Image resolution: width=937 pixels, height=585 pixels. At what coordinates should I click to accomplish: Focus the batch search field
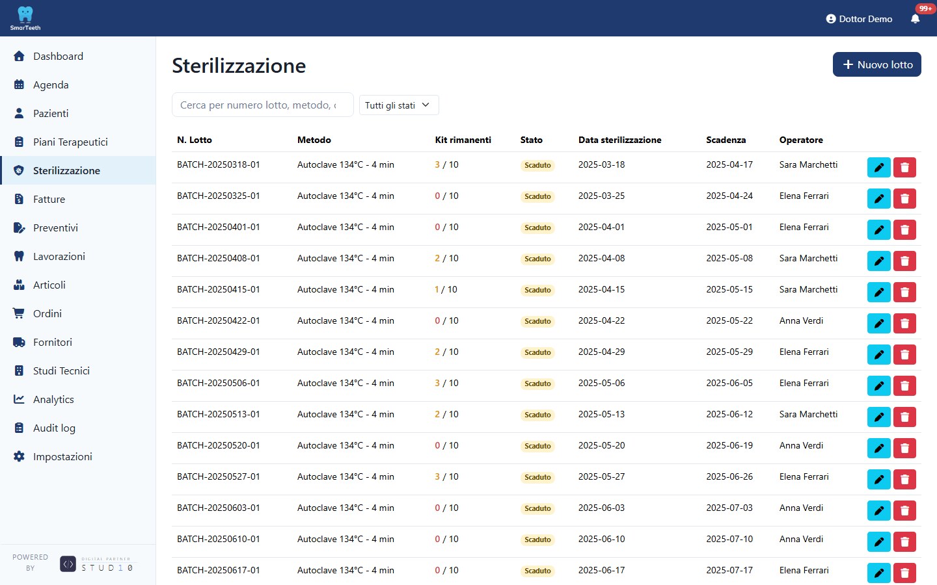pos(262,105)
